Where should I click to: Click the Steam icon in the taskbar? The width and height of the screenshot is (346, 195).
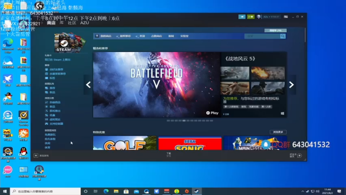click(x=197, y=191)
